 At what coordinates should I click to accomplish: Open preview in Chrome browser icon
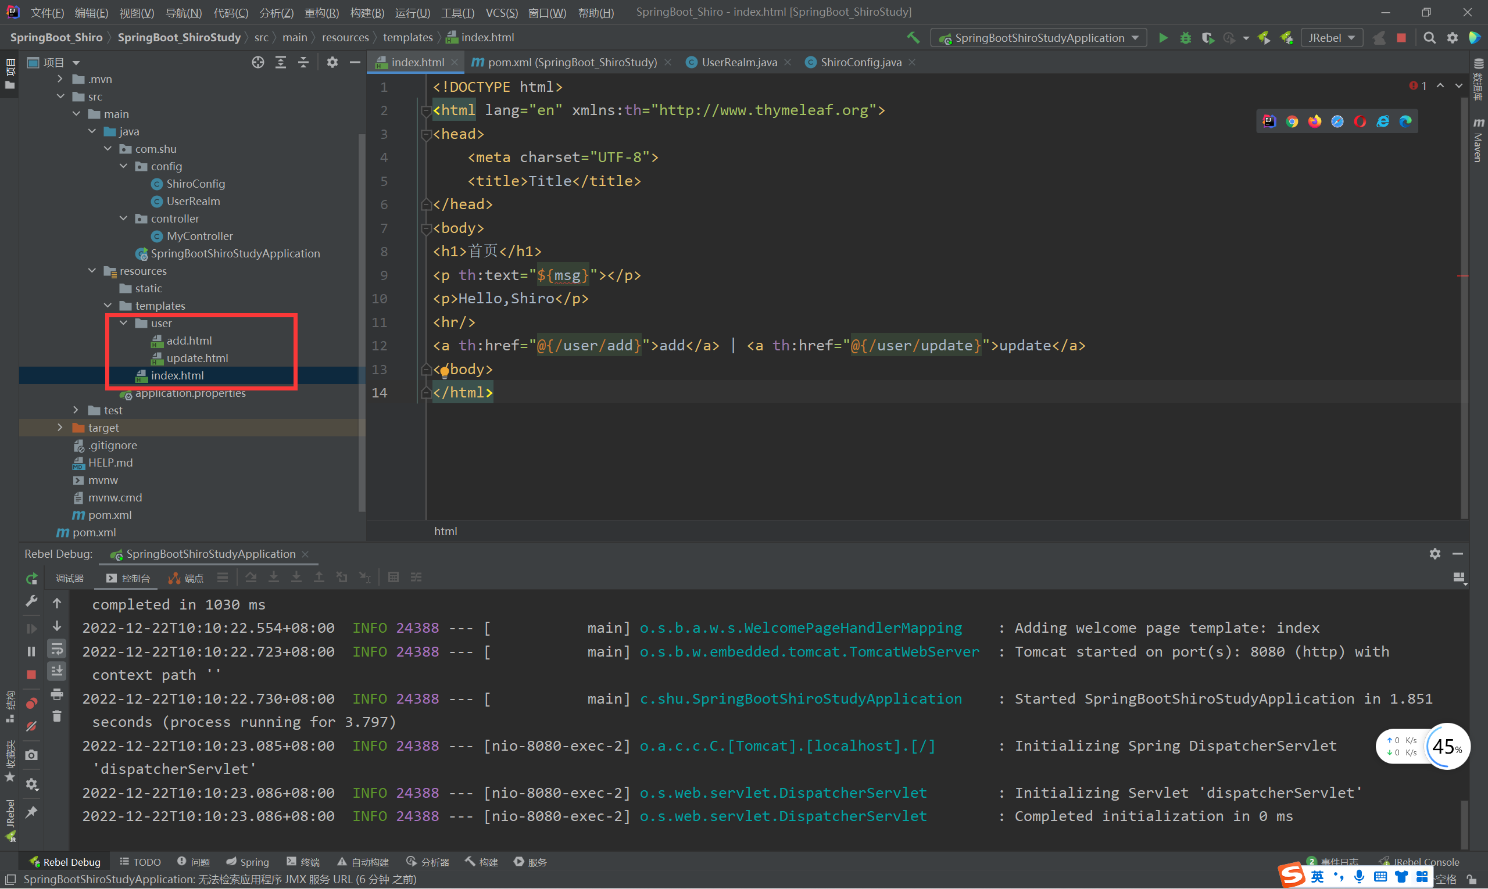[x=1292, y=121]
